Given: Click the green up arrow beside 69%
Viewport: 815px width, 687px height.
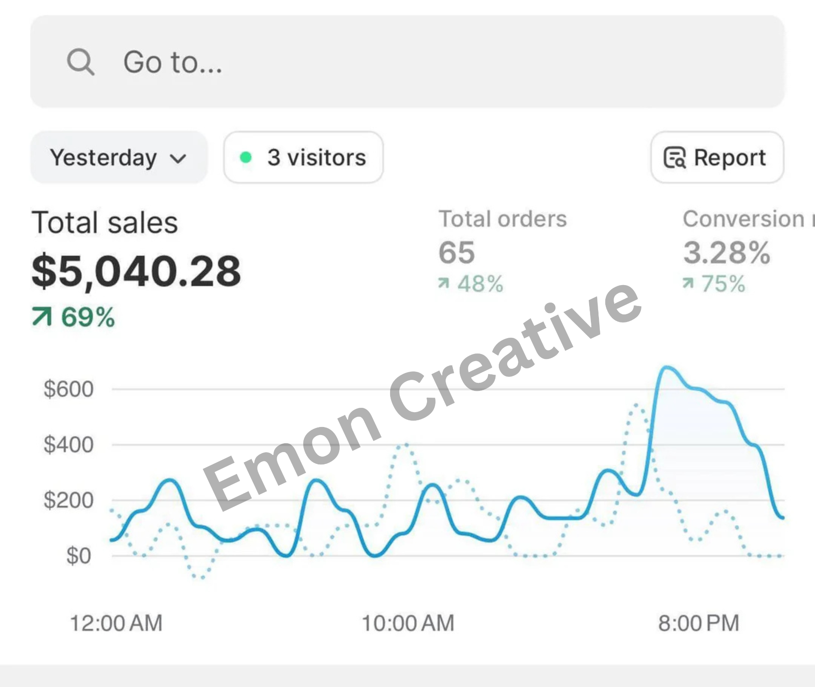Looking at the screenshot, I should (x=42, y=317).
